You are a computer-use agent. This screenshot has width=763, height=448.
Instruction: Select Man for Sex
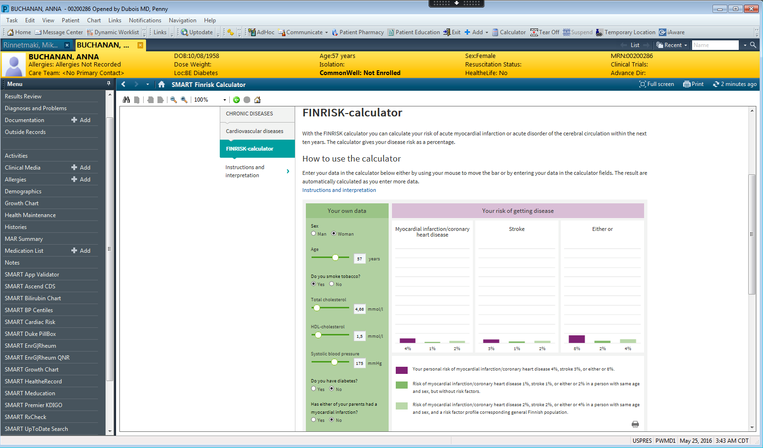(313, 233)
